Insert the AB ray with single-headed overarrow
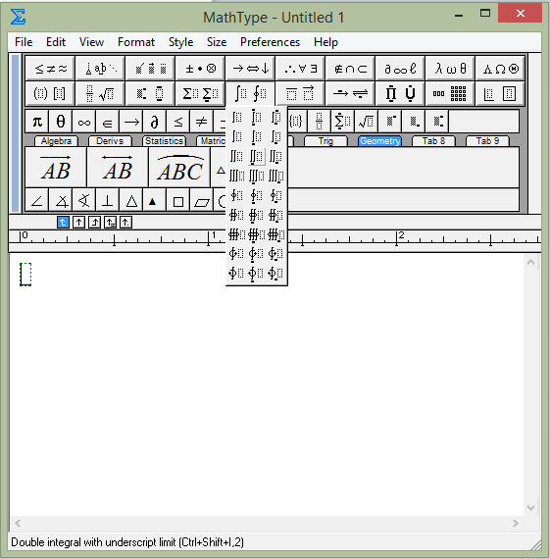This screenshot has height=559, width=550. (x=56, y=167)
